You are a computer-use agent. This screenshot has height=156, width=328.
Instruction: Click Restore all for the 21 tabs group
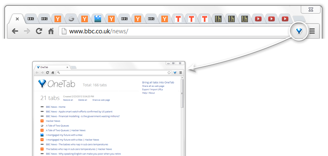[68, 100]
